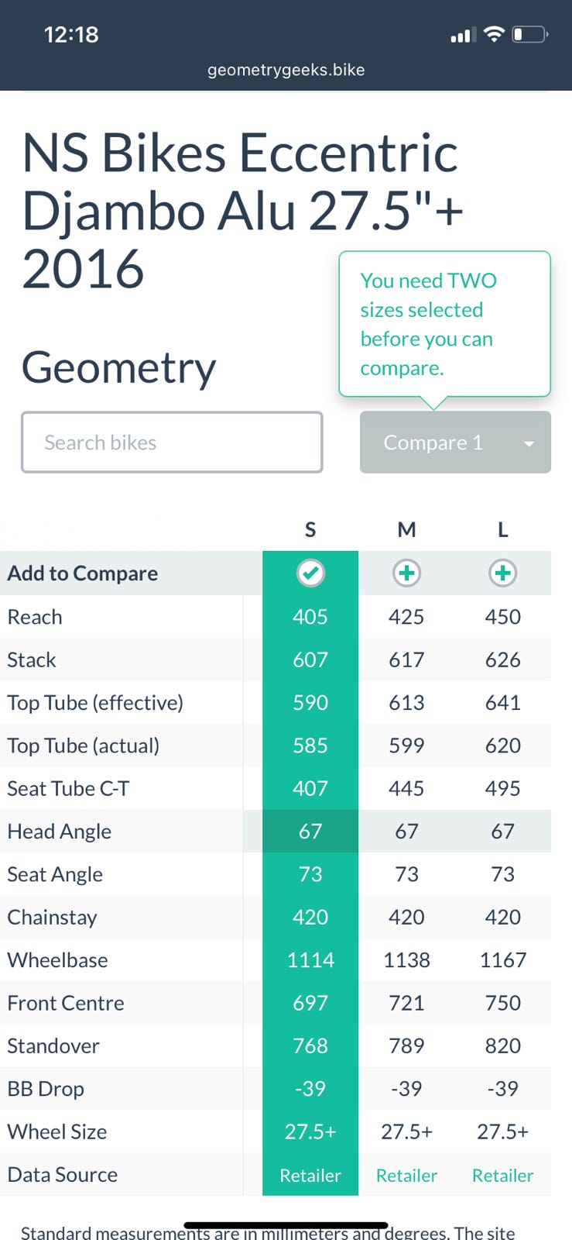Image resolution: width=572 pixels, height=1240 pixels.
Task: Select the S size column header
Action: (310, 530)
